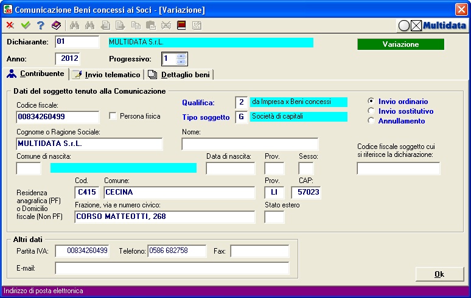Click the Codice fiscale input field

click(x=58, y=117)
